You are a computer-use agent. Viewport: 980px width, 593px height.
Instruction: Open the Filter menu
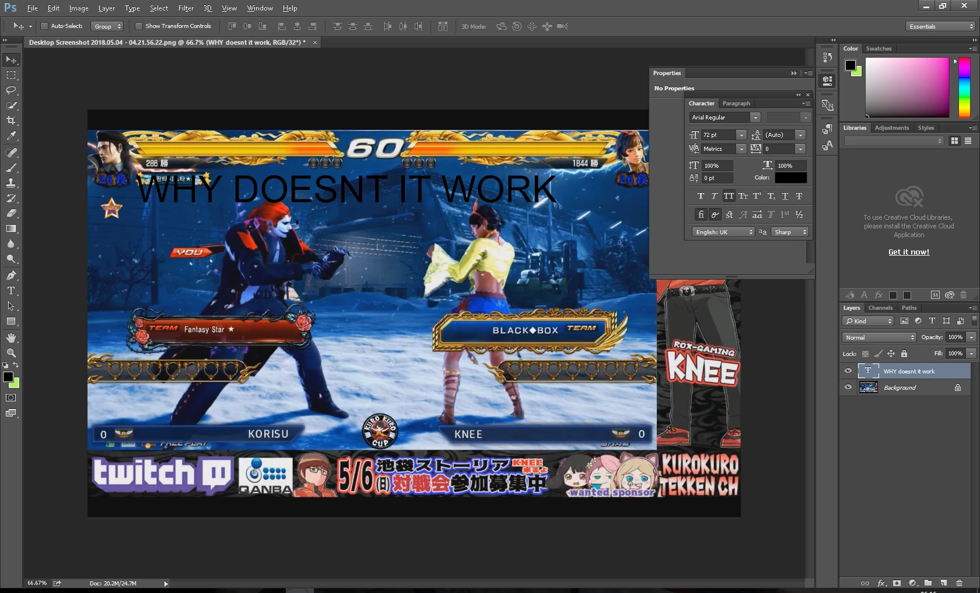coord(186,8)
